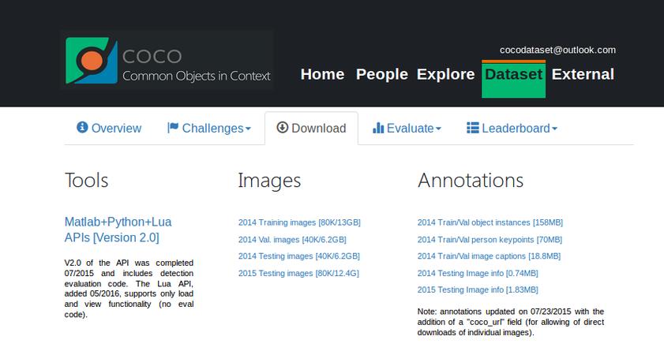Open the Explore navigation item
664x351 pixels.
pyautogui.click(x=445, y=74)
